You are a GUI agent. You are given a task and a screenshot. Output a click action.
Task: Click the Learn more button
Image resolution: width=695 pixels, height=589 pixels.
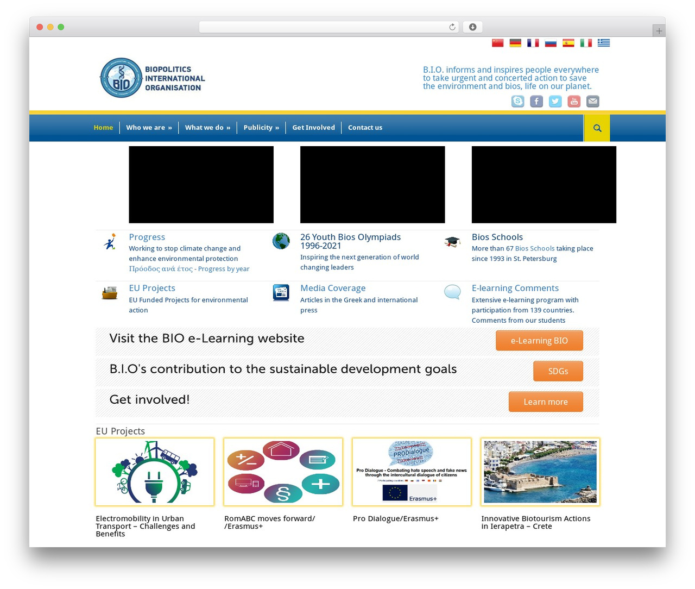tap(546, 402)
